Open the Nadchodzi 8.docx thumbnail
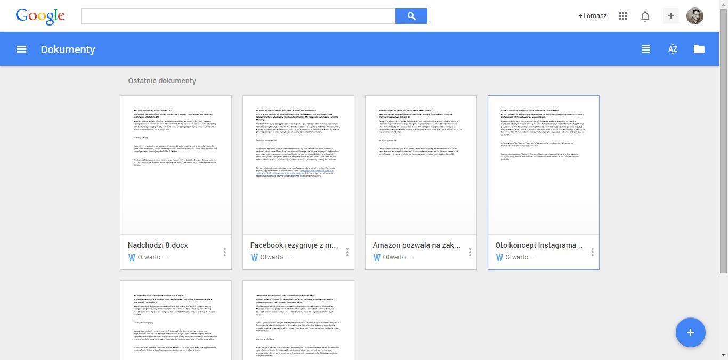This screenshot has width=728, height=360. [176, 165]
